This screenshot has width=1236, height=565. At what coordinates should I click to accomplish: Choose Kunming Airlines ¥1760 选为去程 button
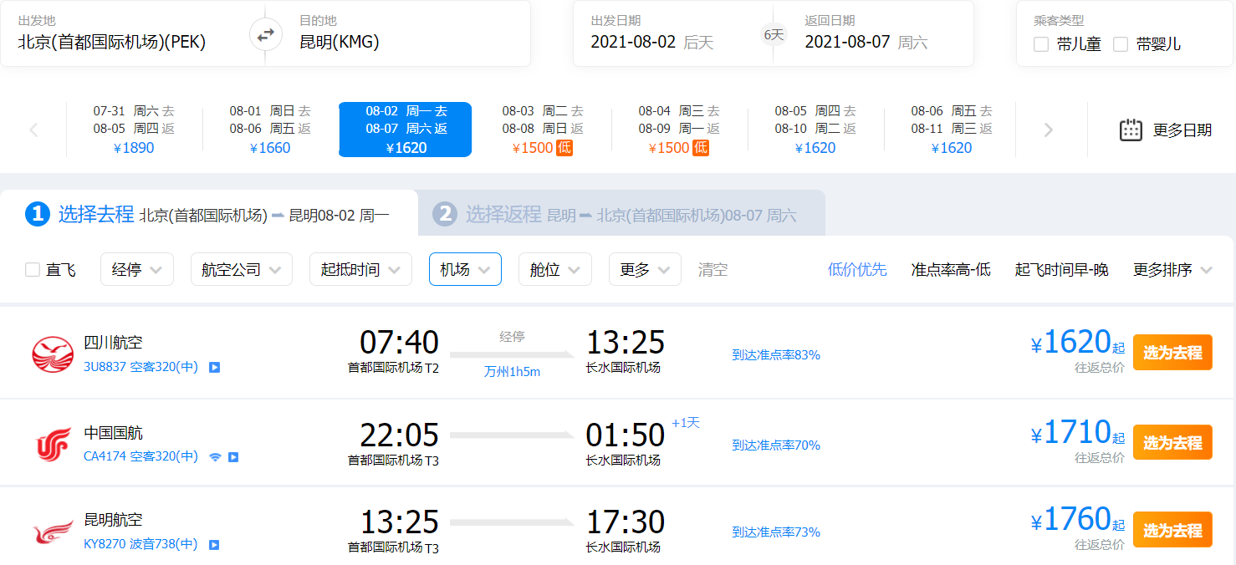tap(1172, 530)
